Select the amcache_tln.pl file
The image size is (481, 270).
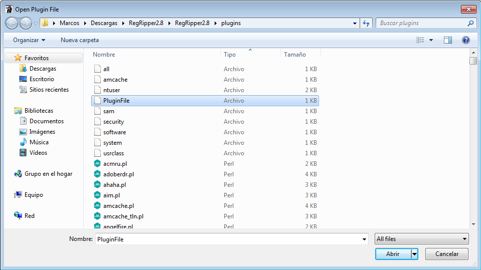tap(123, 216)
